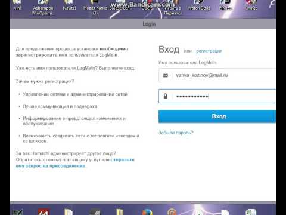Open the Opera desktop shortcut
Screen dimensions: 286x215
[147, 6]
